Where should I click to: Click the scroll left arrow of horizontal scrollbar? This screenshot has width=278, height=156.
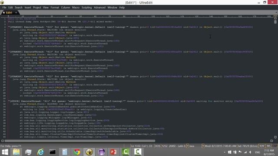2,141
